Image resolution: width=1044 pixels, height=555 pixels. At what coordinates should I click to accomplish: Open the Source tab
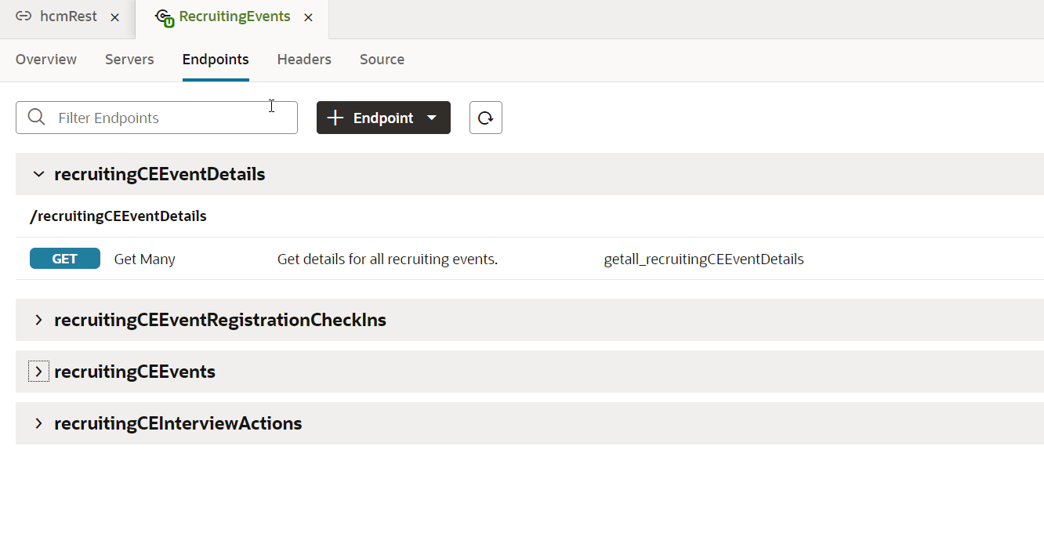[x=382, y=60]
